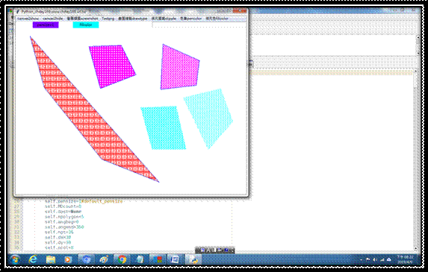
Task: Launch Windows Media Player from taskbar
Action: point(68,259)
